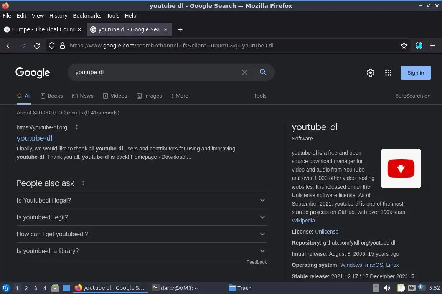442x294 pixels.
Task: Clear the search query with the X
Action: tap(245, 72)
